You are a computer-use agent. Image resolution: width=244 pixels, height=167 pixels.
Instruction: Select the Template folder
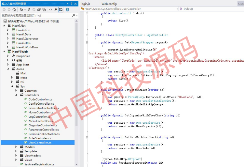pyautogui.click(x=31, y=151)
